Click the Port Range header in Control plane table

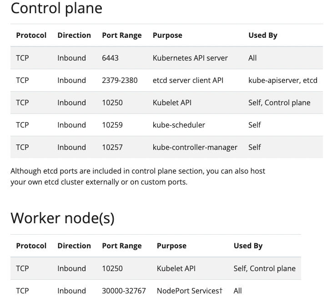click(x=121, y=35)
